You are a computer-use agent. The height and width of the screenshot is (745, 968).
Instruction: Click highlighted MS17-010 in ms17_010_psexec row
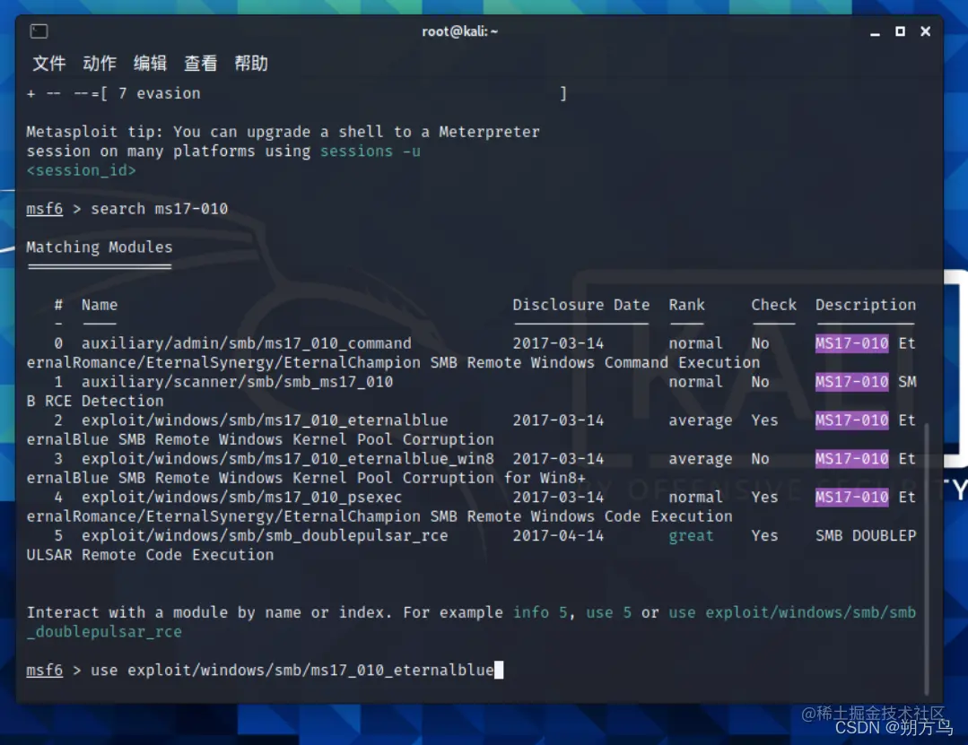click(x=852, y=497)
